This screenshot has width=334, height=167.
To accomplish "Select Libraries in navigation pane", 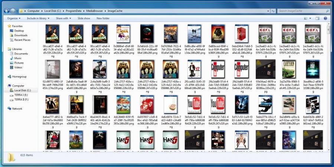I will click(x=17, y=49).
